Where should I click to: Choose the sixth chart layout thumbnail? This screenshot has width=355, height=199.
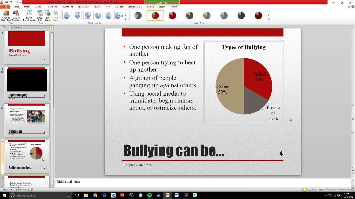point(119,15)
